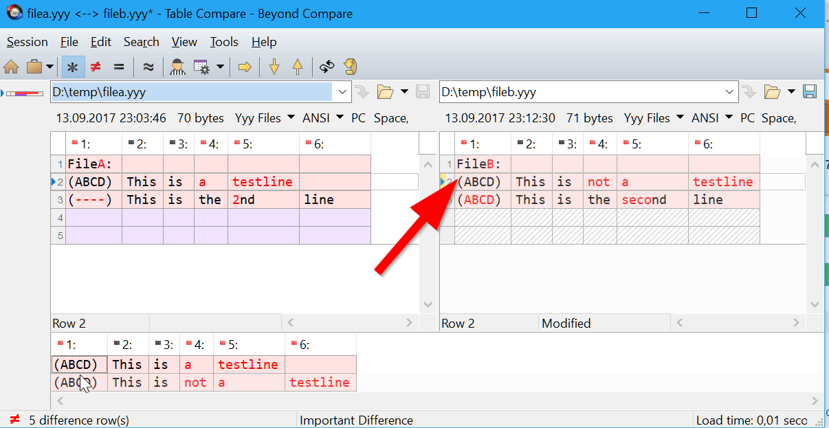Click the 'not' cell in right pane row 2
This screenshot has width=829, height=428.
click(x=600, y=182)
